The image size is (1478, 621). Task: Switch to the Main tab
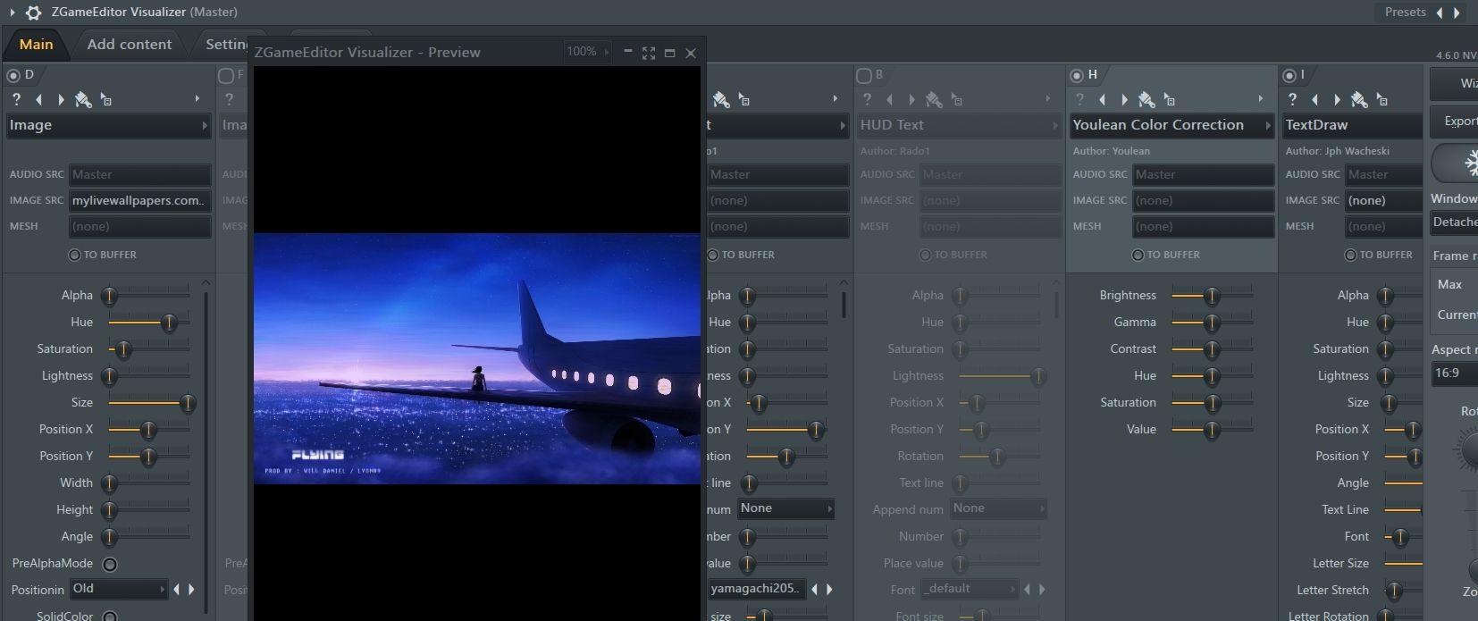pyautogui.click(x=36, y=44)
